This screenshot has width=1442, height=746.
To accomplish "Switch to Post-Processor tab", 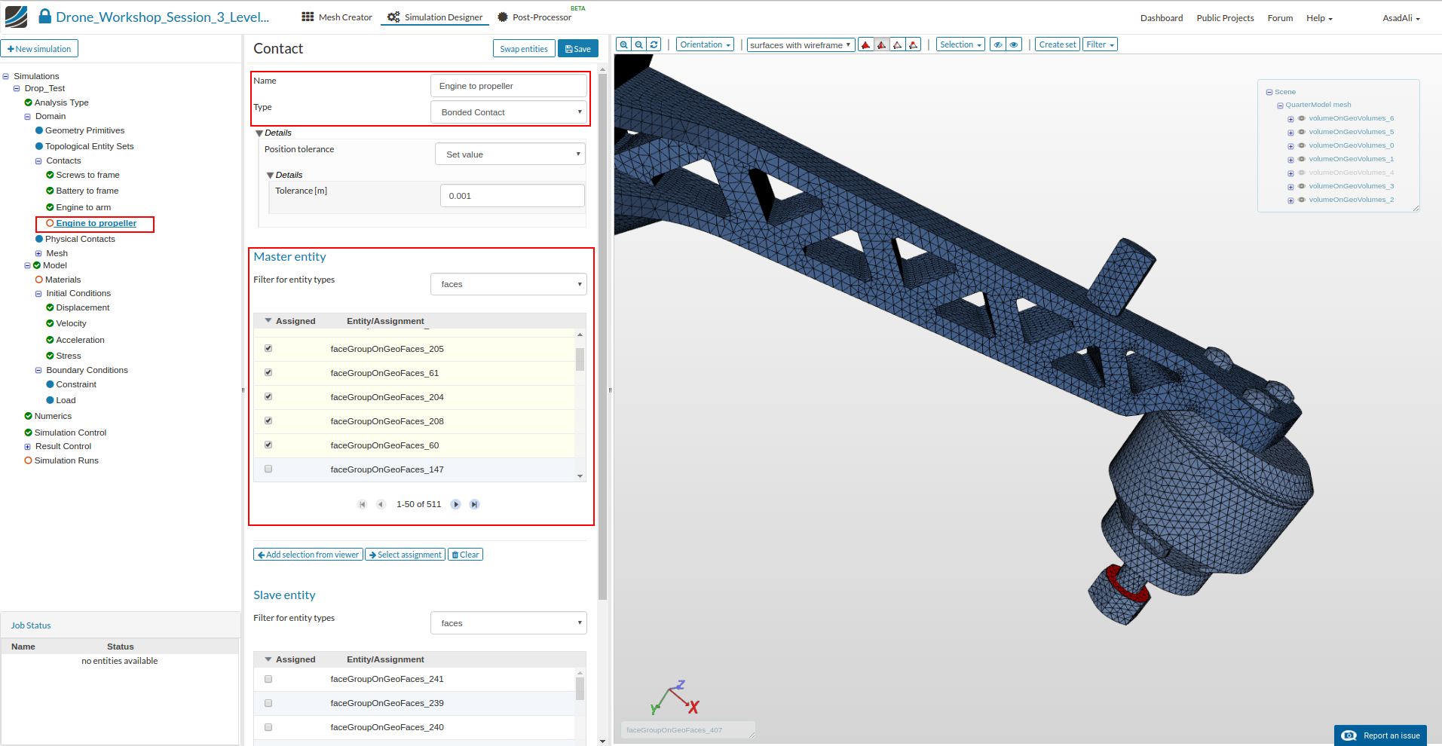I will pyautogui.click(x=534, y=17).
